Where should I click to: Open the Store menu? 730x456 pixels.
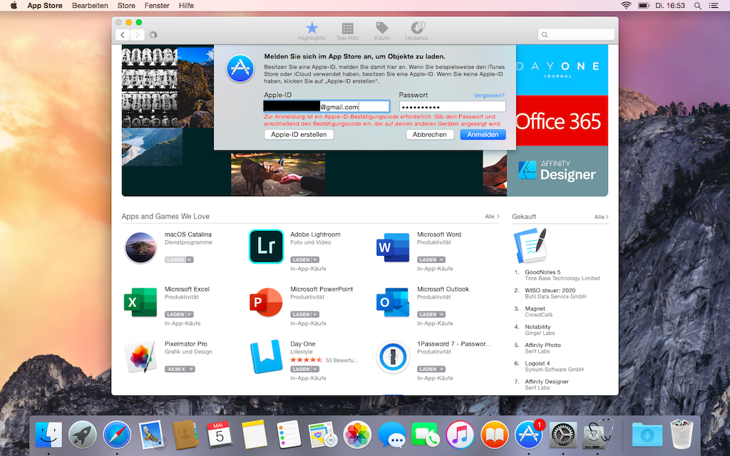(x=126, y=6)
